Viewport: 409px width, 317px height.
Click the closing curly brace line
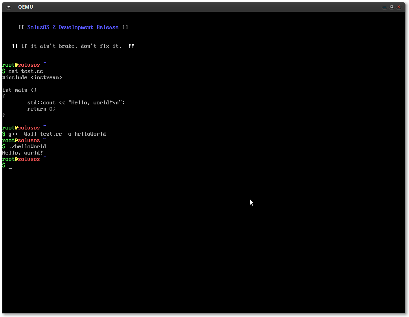[x=4, y=115]
